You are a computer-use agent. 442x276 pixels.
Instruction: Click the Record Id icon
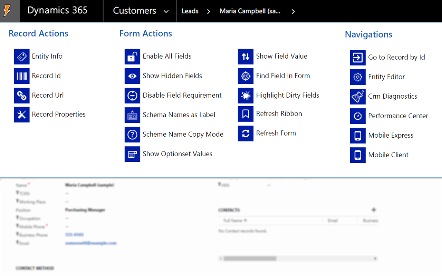tap(22, 76)
